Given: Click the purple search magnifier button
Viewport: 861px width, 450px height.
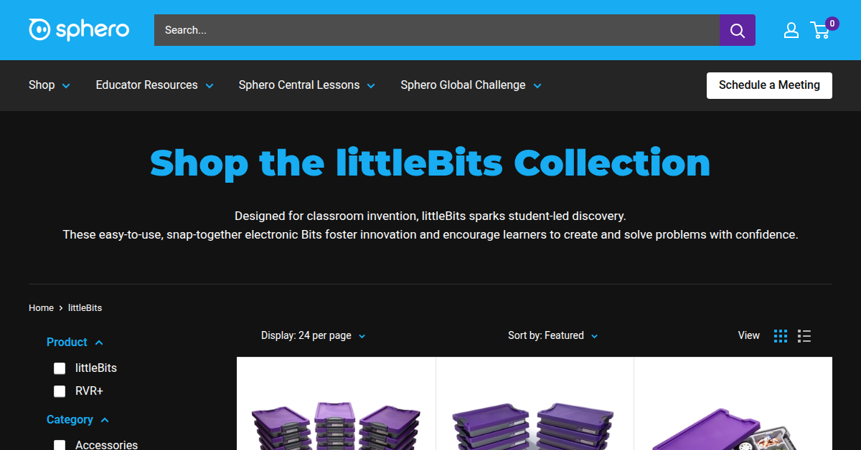Looking at the screenshot, I should (x=738, y=30).
